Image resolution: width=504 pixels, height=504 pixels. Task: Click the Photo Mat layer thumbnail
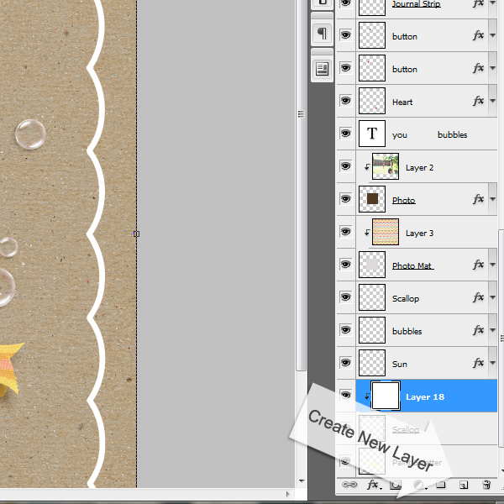pos(372,265)
